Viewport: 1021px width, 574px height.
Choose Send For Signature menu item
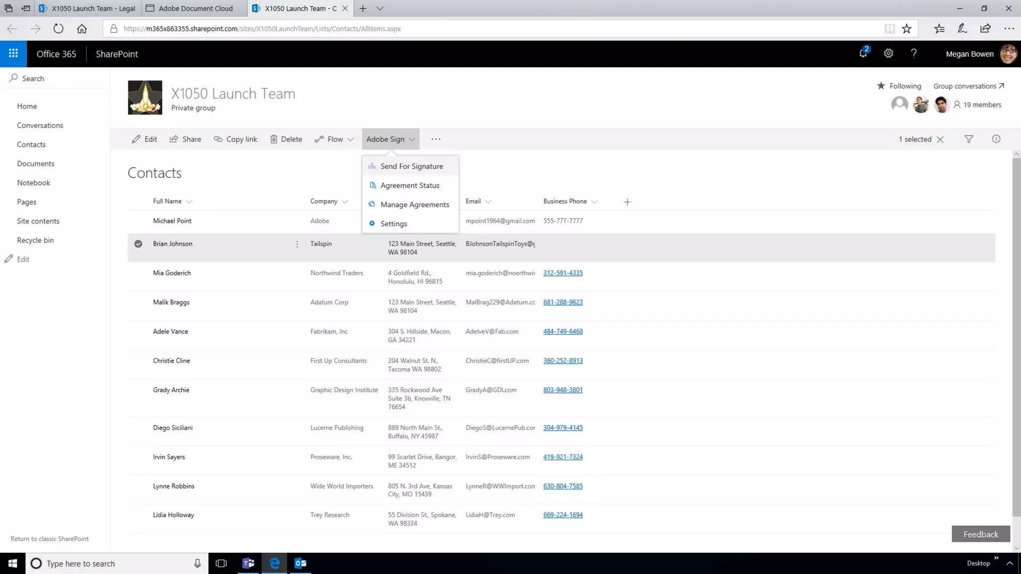tap(411, 166)
